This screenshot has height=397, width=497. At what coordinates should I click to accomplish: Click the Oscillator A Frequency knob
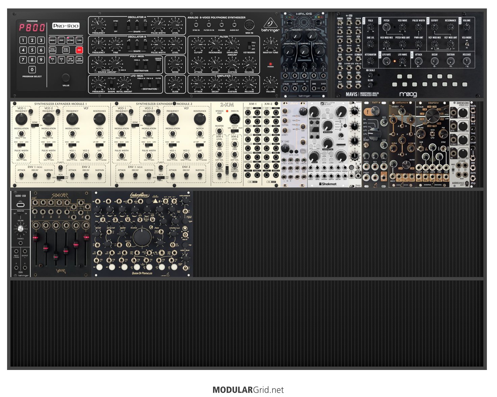[99, 25]
